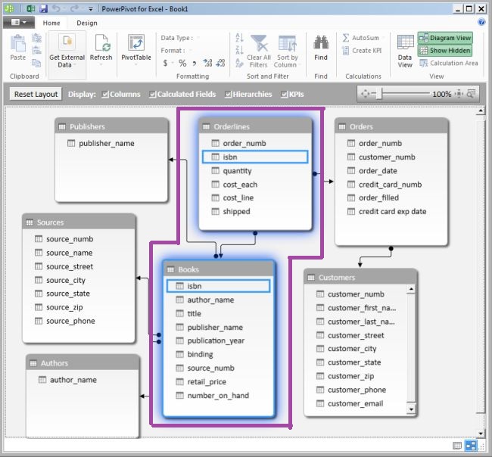Uncheck the Columns display checkbox
This screenshot has width=492, height=457.
(105, 94)
